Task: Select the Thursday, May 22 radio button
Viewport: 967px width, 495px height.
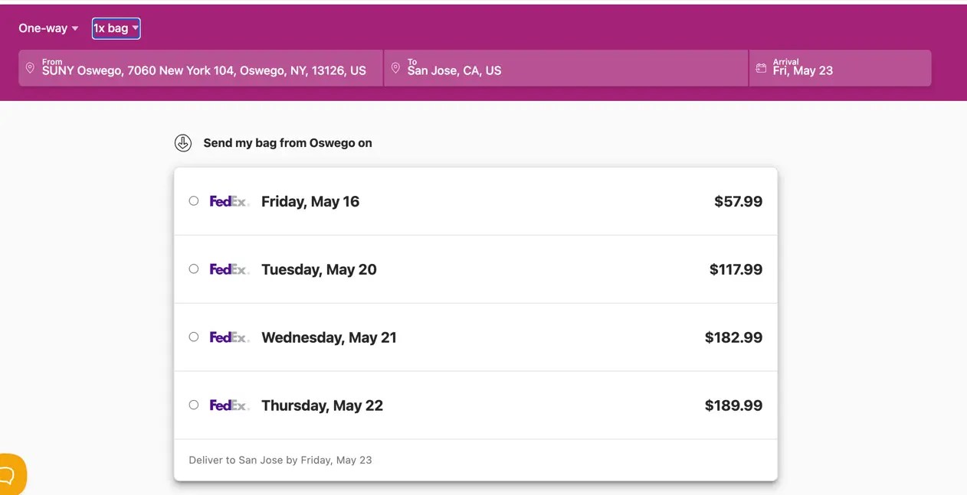Action: (x=194, y=405)
